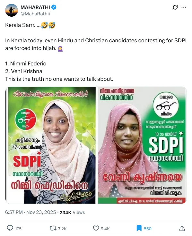Viewport: 192px width, 236px height.
Task: Open the three-dot more options menu
Action: [x=184, y=7]
